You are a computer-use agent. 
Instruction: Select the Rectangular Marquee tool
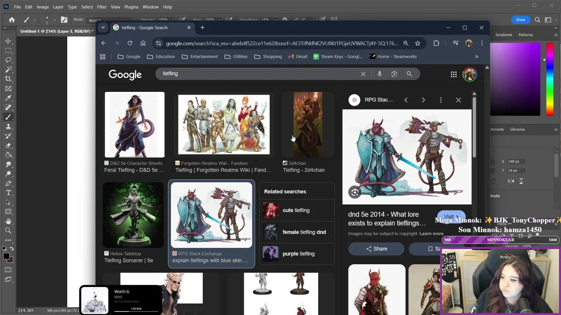coord(8,50)
